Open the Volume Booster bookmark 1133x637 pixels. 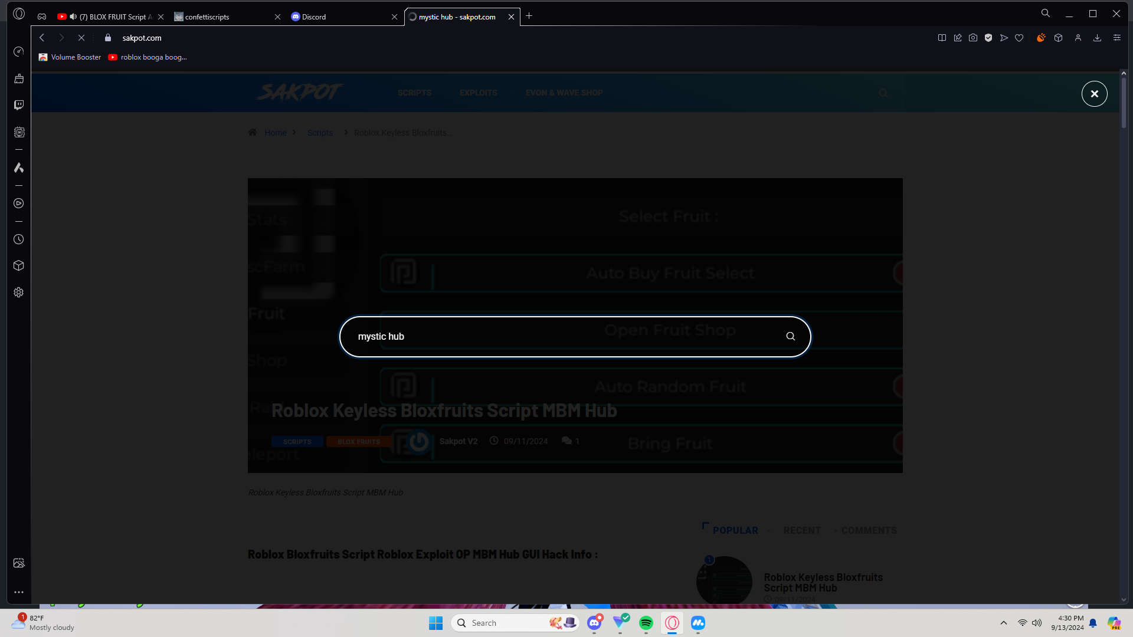70,57
